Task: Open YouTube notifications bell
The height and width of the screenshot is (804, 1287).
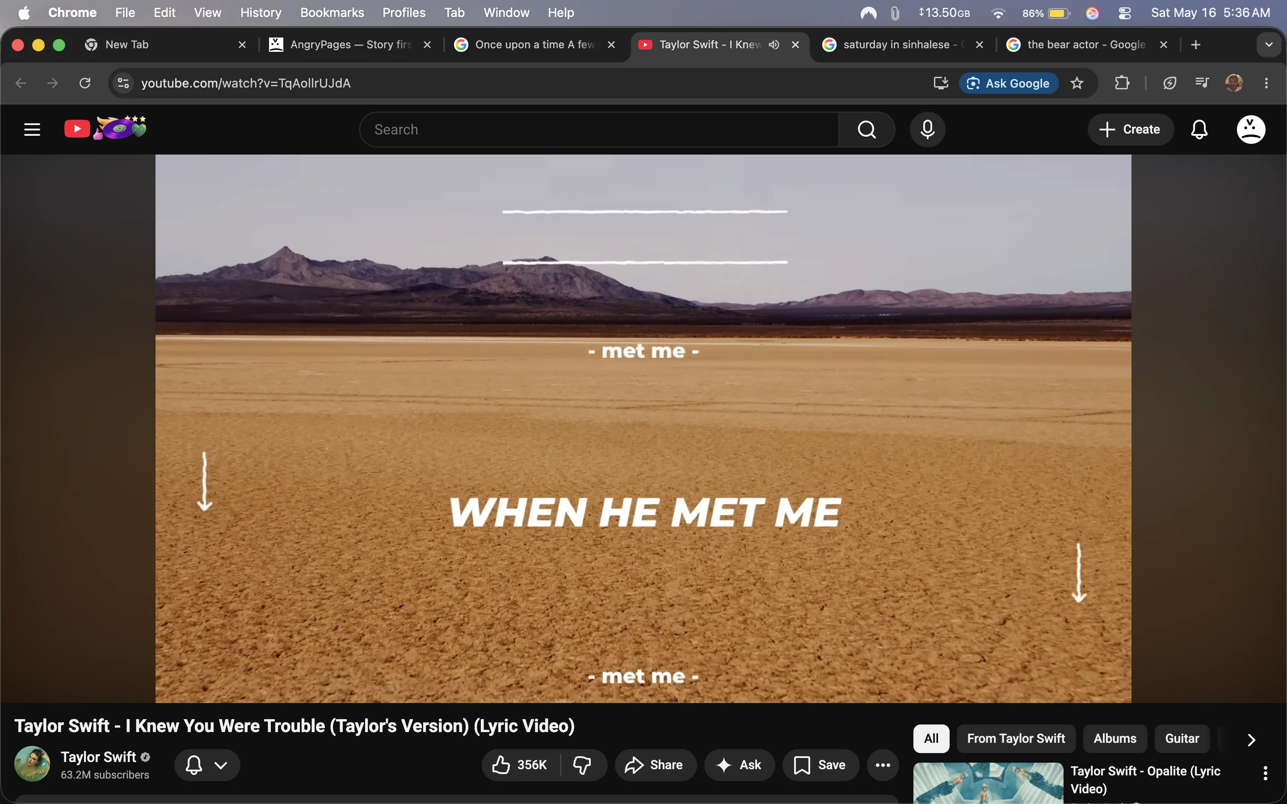Action: pos(1199,129)
